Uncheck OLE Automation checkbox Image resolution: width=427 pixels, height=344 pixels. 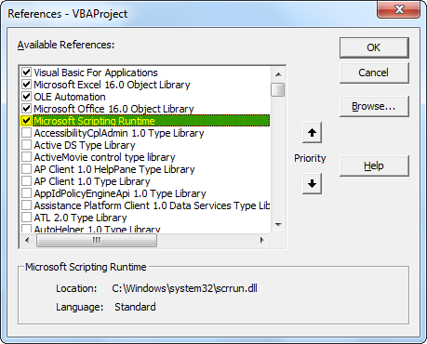[x=26, y=97]
